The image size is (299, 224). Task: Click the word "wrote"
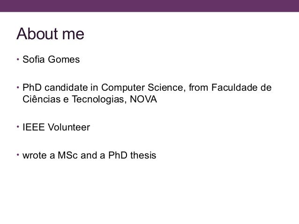click(x=35, y=155)
